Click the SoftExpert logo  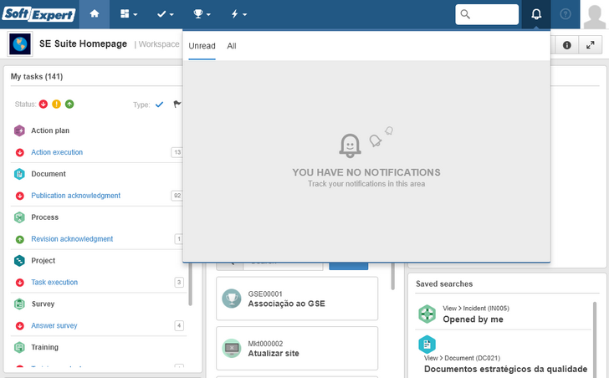38,14
